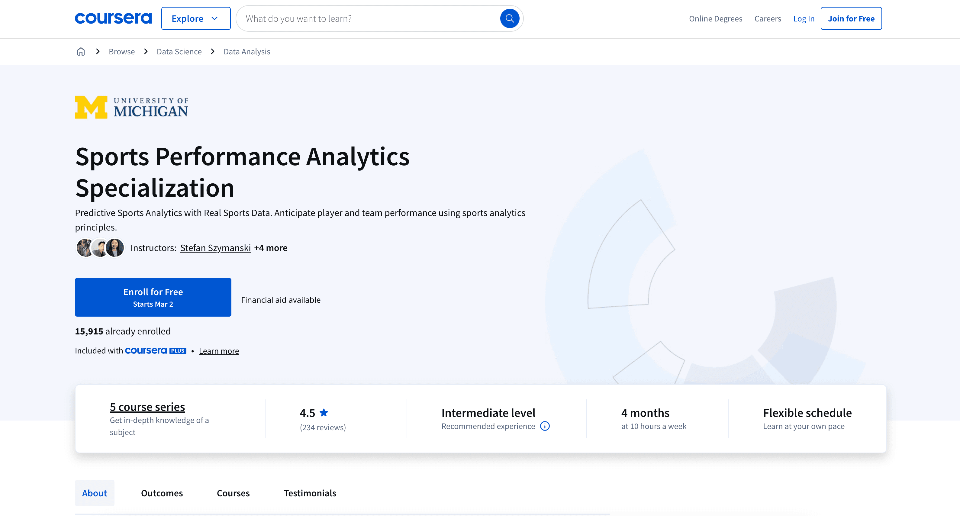960x516 pixels.
Task: Click the Flexible schedule text
Action: 807,413
